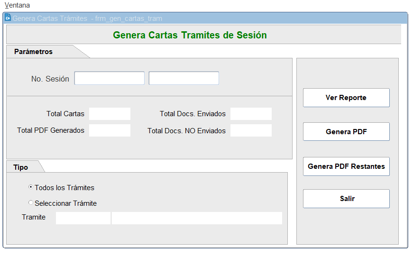The image size is (413, 257).
Task: Select the Tipo tab
Action: pyautogui.click(x=21, y=167)
